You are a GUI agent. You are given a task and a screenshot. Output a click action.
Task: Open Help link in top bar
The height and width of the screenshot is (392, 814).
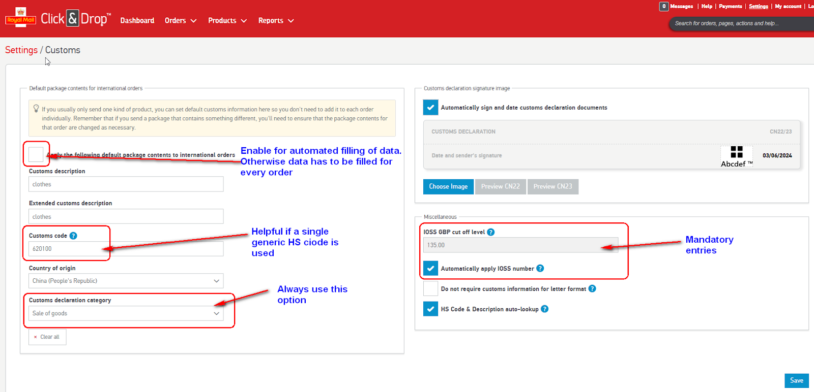pyautogui.click(x=707, y=6)
